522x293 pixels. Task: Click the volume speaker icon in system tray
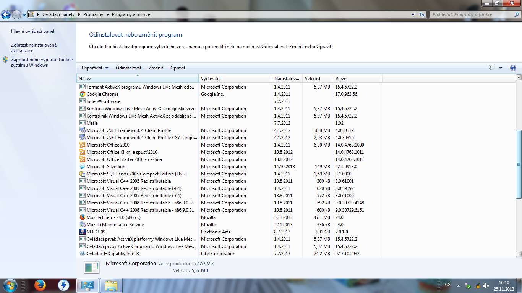point(486,285)
